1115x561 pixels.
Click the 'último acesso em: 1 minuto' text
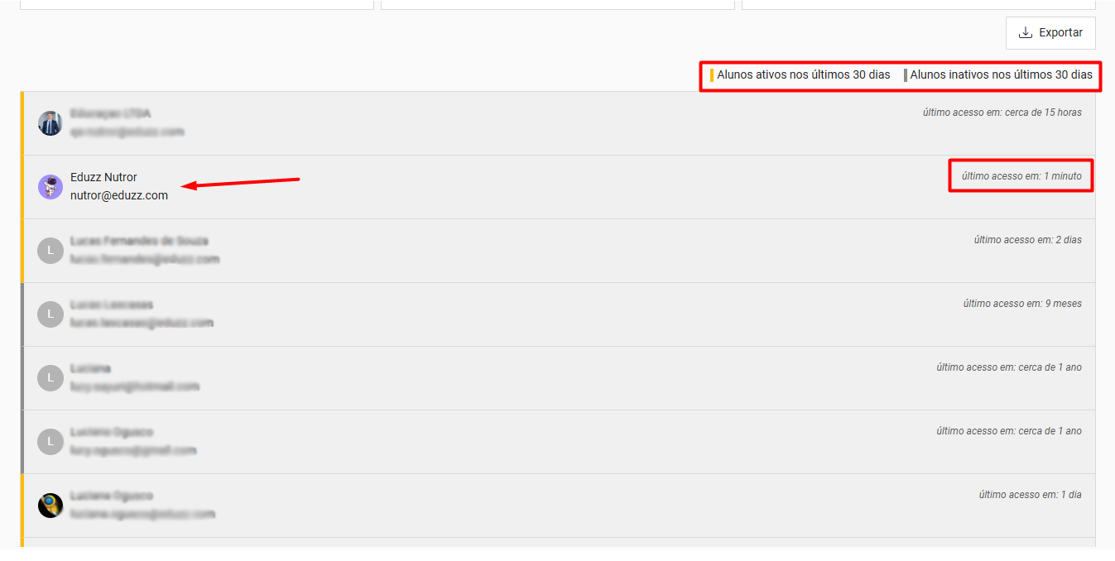pos(1021,176)
